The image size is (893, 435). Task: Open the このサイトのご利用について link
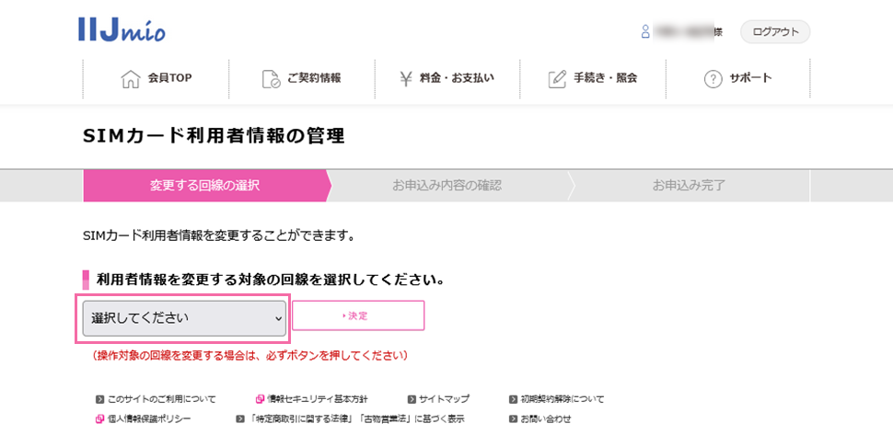coord(161,399)
